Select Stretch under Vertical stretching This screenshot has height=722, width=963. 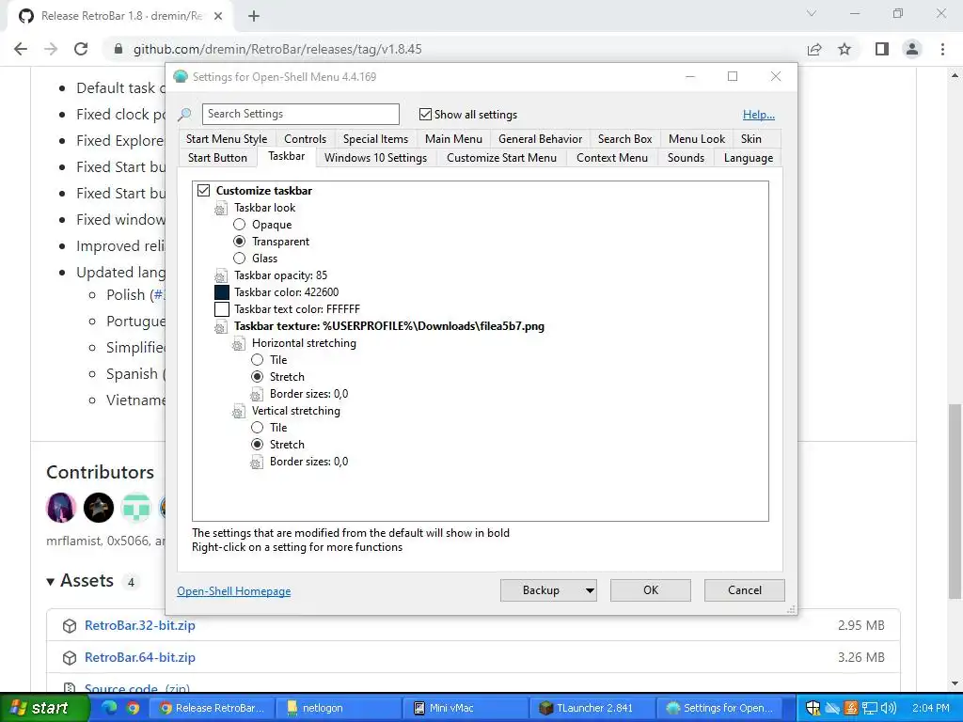[x=258, y=445]
